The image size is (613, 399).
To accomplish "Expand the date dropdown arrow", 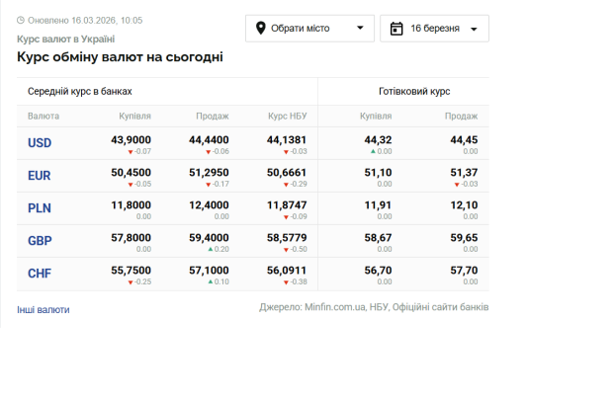I will coord(475,29).
